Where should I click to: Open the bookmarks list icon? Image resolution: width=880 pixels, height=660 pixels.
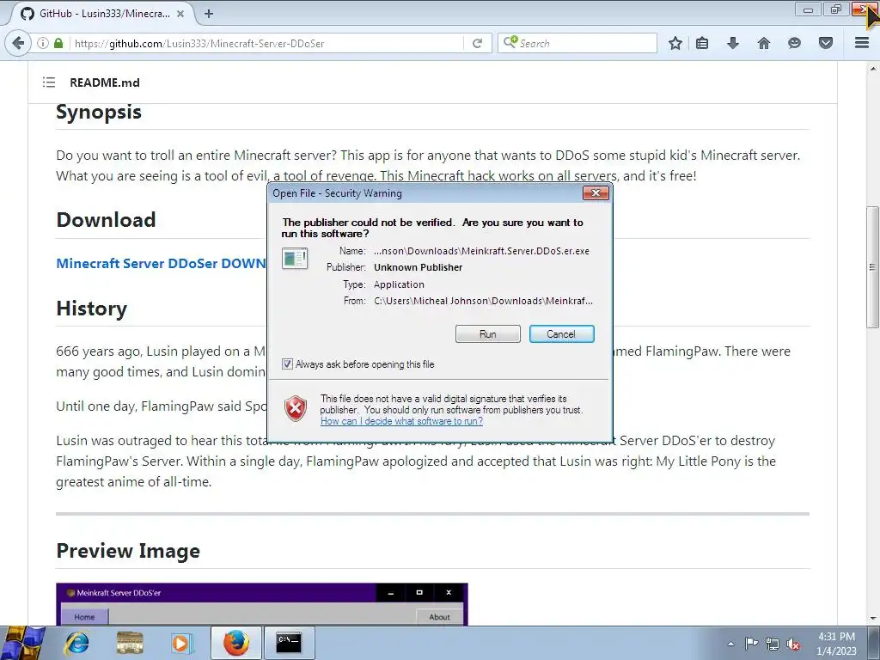pyautogui.click(x=701, y=43)
